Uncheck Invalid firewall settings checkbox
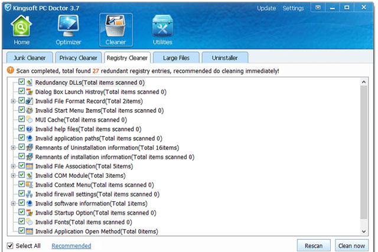Image resolution: width=378 pixels, height=252 pixels. coord(21,194)
